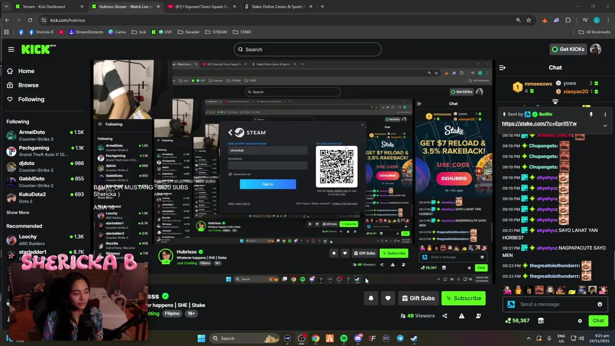This screenshot has width=615, height=346.
Task: Collapse the chat panel arrow icon
Action: [502, 68]
